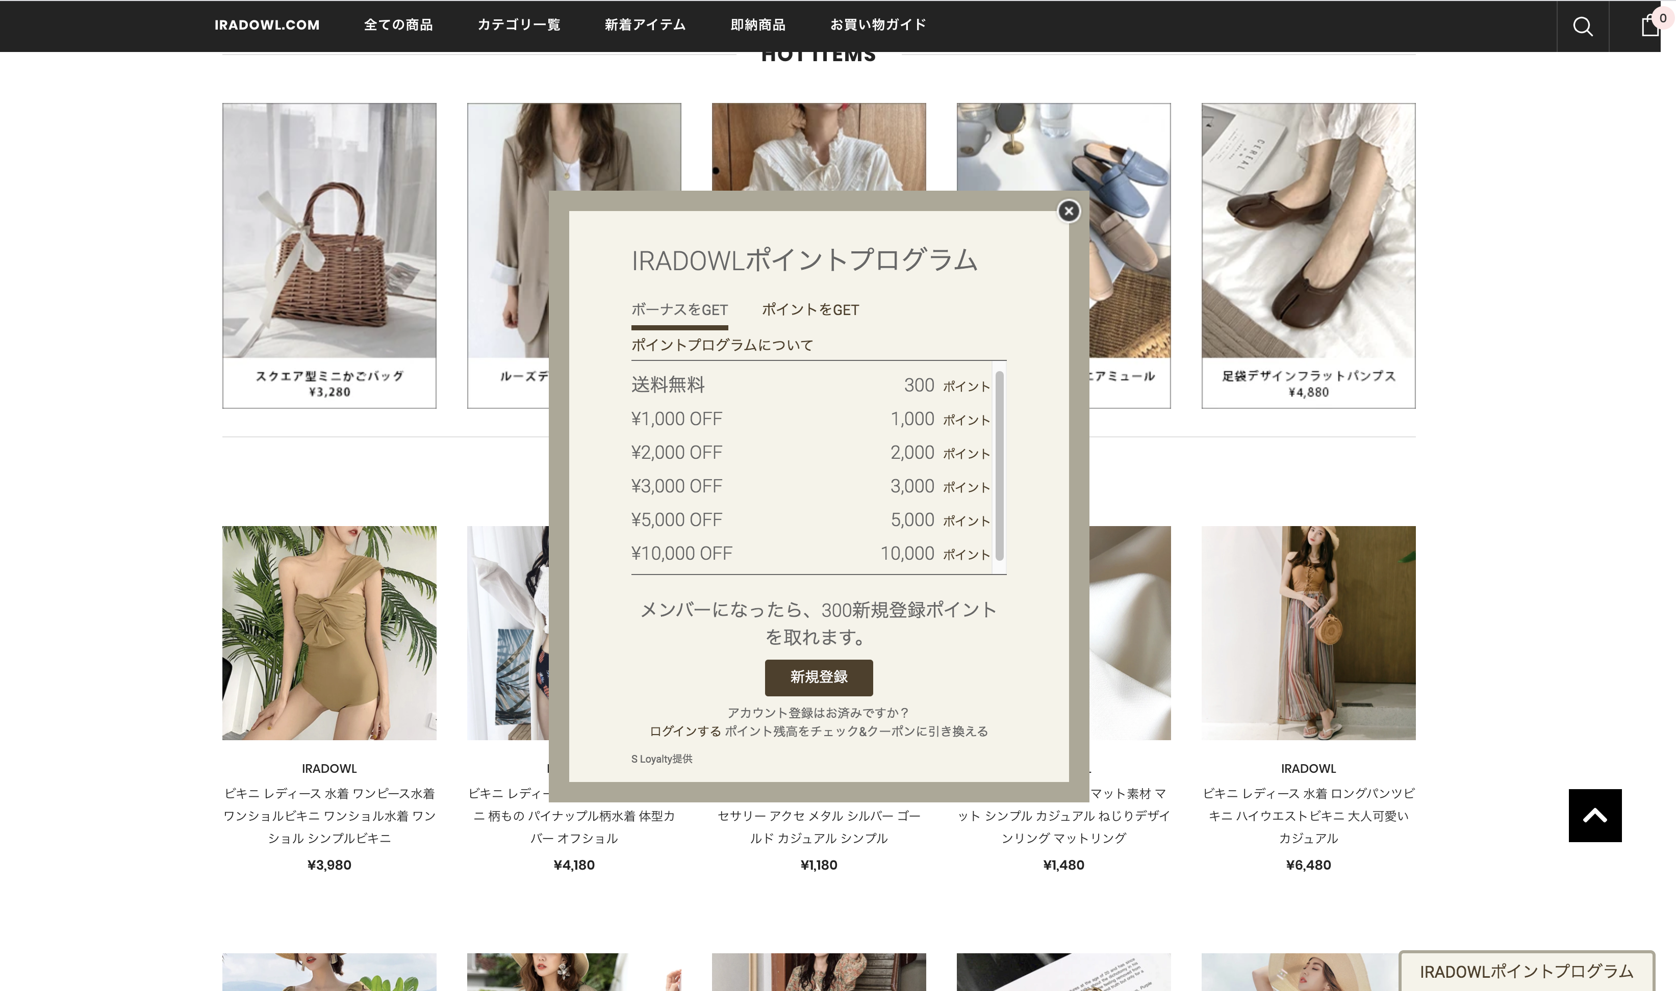Image resolution: width=1676 pixels, height=991 pixels.
Task: Click ポイントプログラムについて heading
Action: pos(722,345)
